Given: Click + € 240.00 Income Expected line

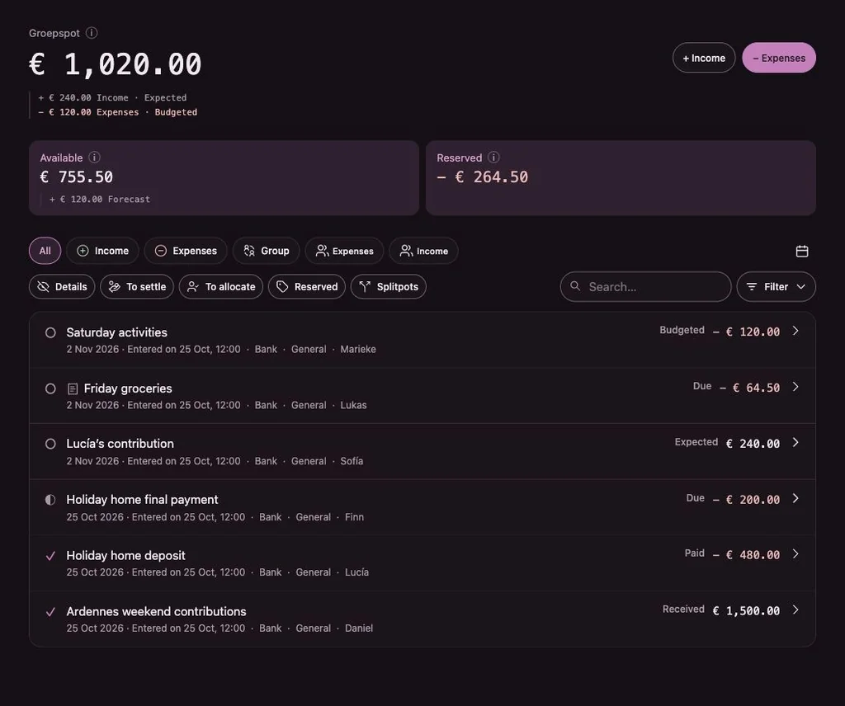Looking at the screenshot, I should pyautogui.click(x=112, y=97).
